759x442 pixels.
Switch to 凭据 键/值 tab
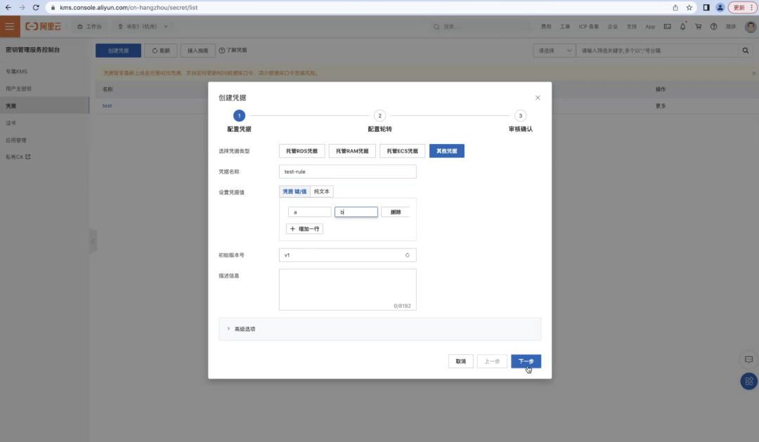pos(294,191)
